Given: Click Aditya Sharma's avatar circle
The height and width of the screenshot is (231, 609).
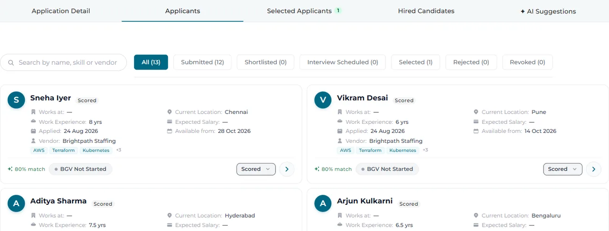Looking at the screenshot, I should (x=16, y=203).
